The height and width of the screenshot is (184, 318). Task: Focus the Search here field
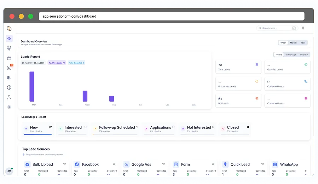[277, 28]
